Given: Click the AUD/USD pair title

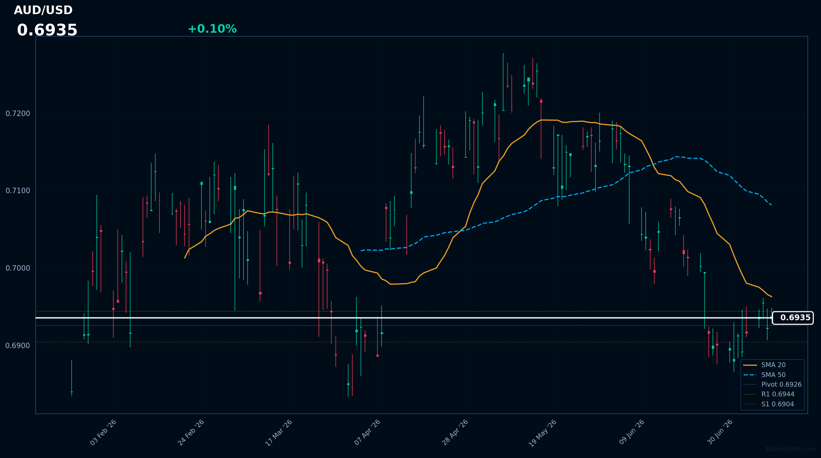Looking at the screenshot, I should [43, 10].
